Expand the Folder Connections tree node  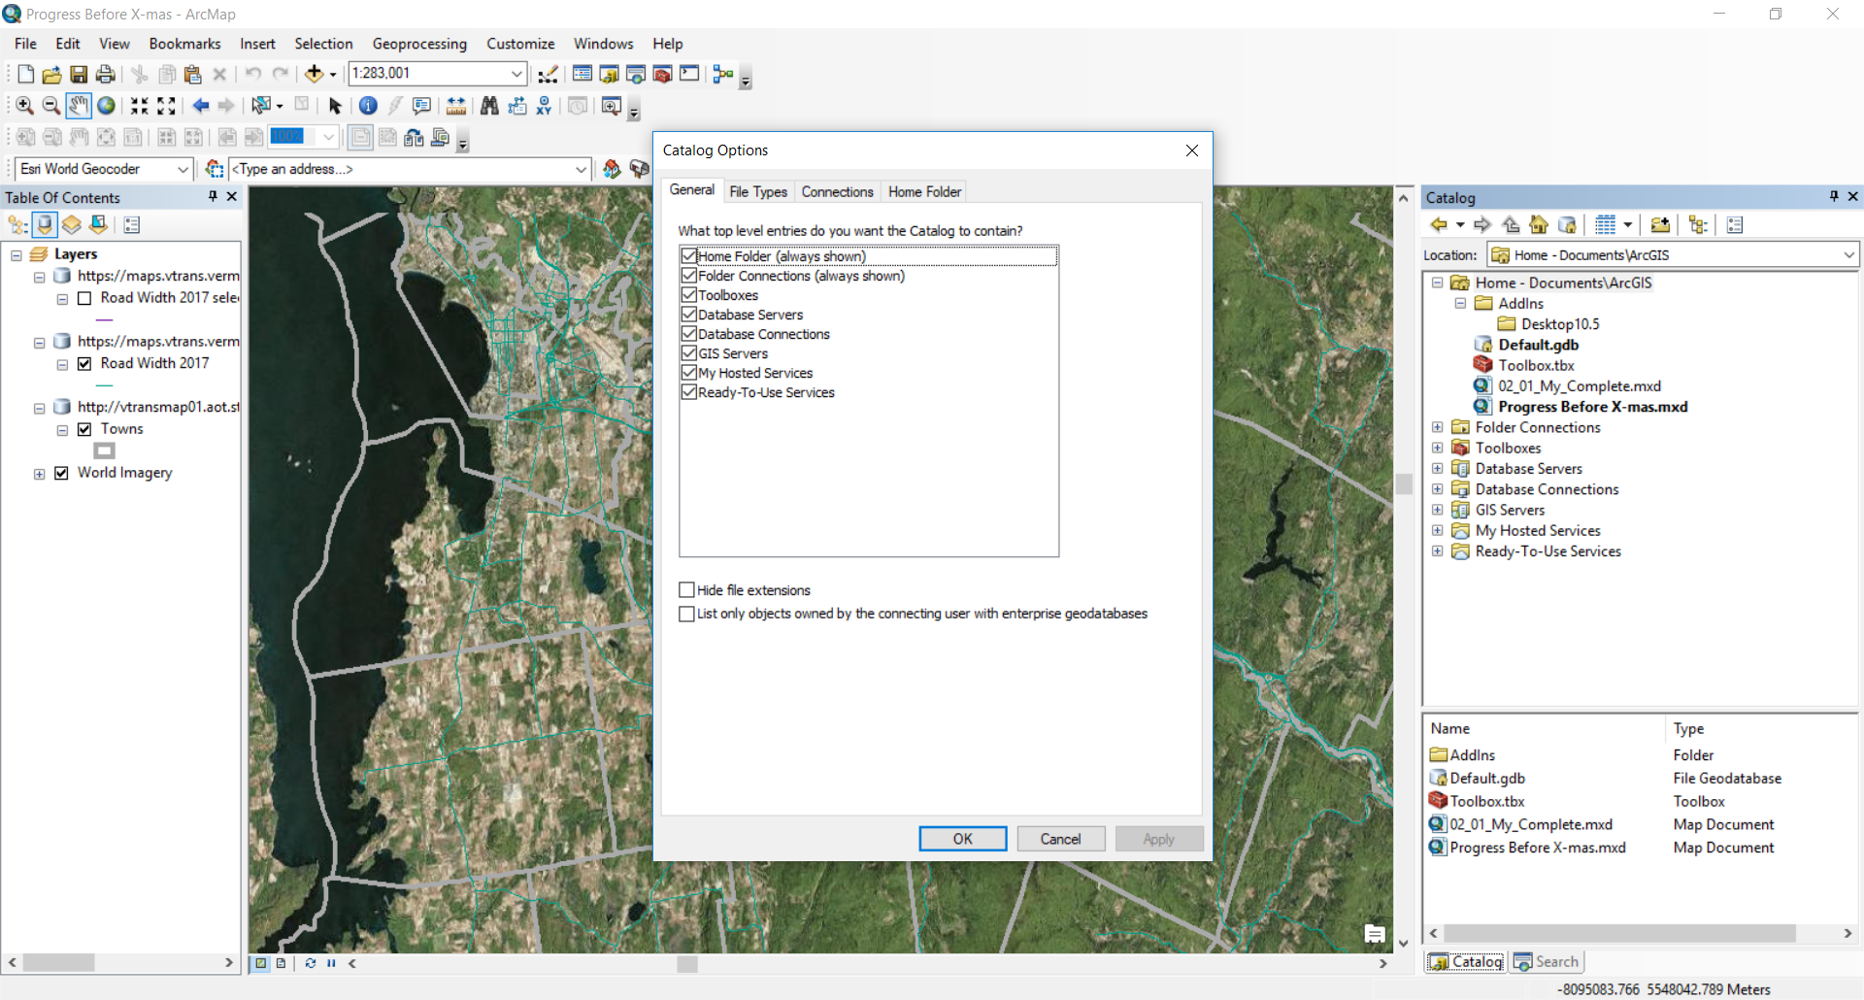1438,427
